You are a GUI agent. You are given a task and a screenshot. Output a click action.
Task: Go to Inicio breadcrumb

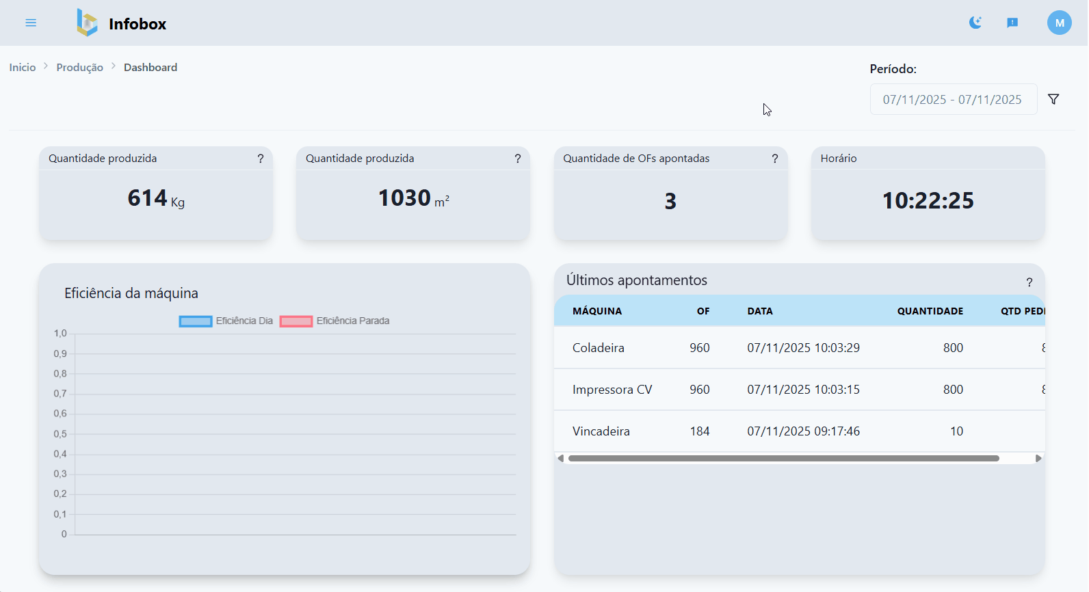(x=23, y=68)
